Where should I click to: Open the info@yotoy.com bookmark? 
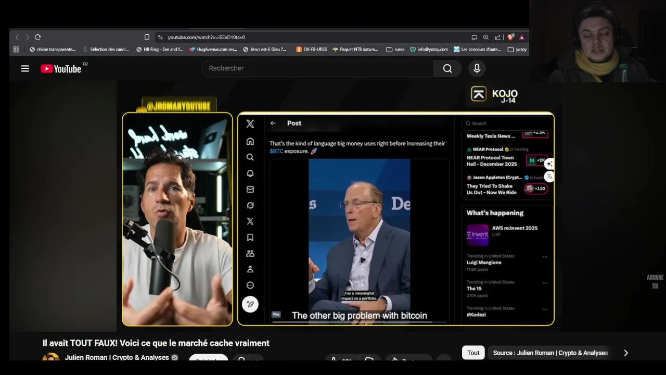pos(429,49)
